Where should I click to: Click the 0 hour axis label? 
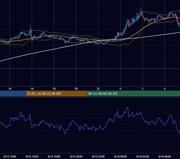(x=120, y=89)
